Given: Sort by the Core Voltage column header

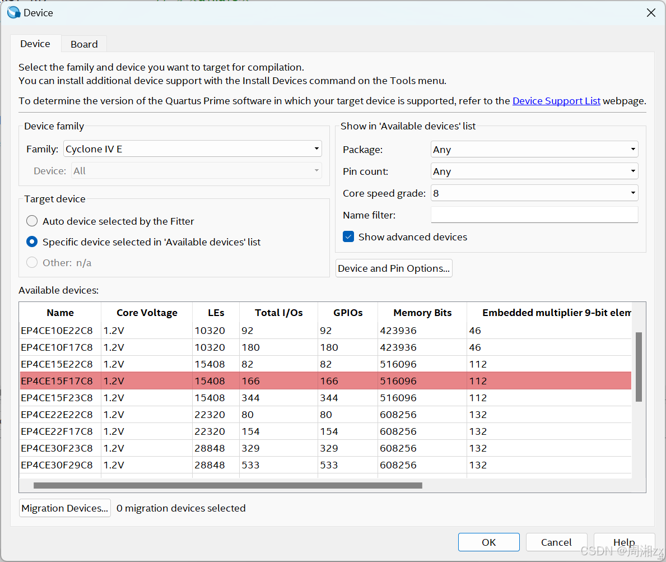Looking at the screenshot, I should point(147,313).
